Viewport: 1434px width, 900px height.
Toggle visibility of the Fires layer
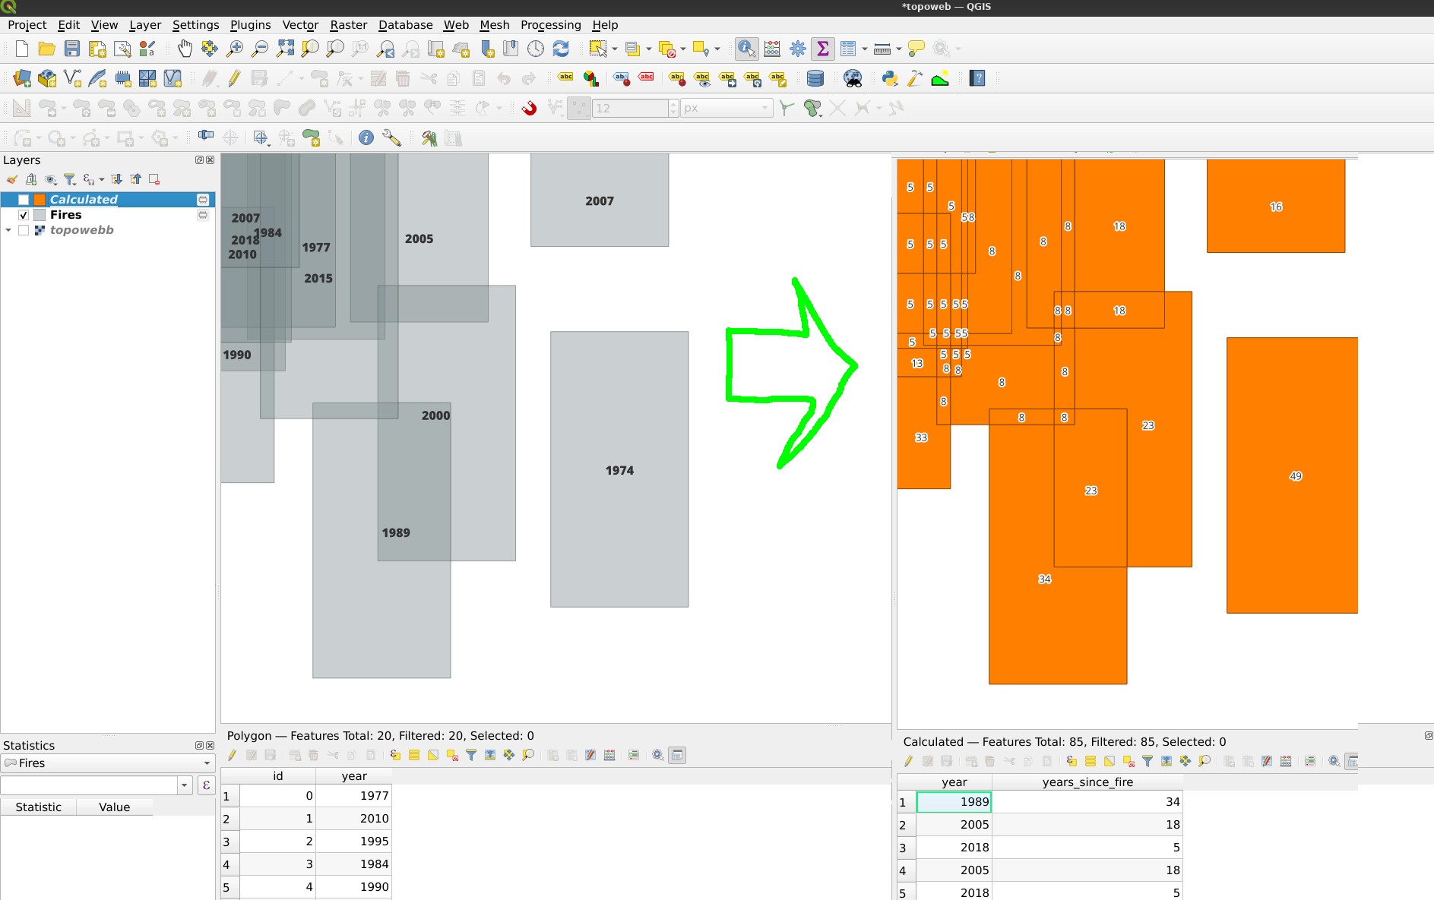pos(24,215)
